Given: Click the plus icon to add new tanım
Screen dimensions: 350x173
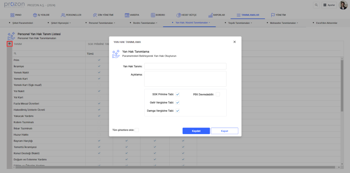Looking at the screenshot, I should (10, 44).
